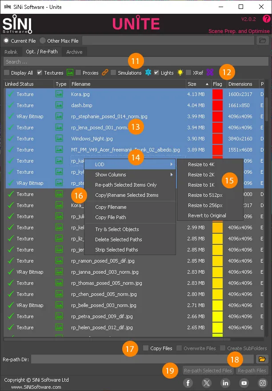Click type icon for rp_janna_posed_003_norm.jpg
Image resolution: width=272 pixels, height=391 pixels.
(59, 272)
